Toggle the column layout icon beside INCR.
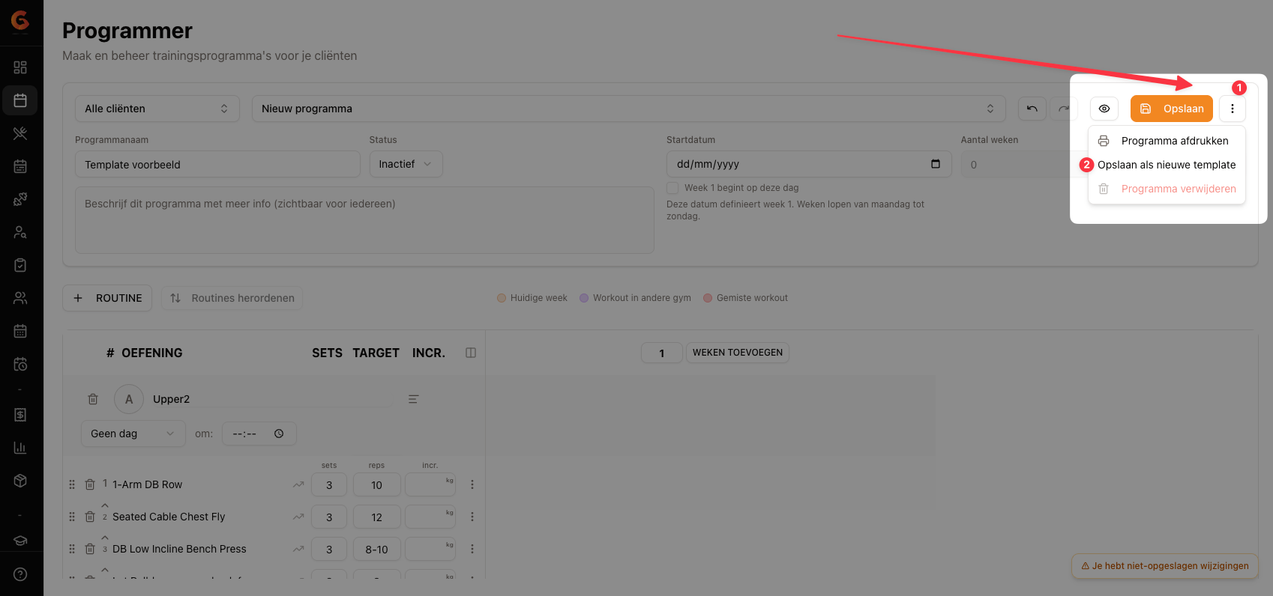The width and height of the screenshot is (1273, 596). pos(471,353)
